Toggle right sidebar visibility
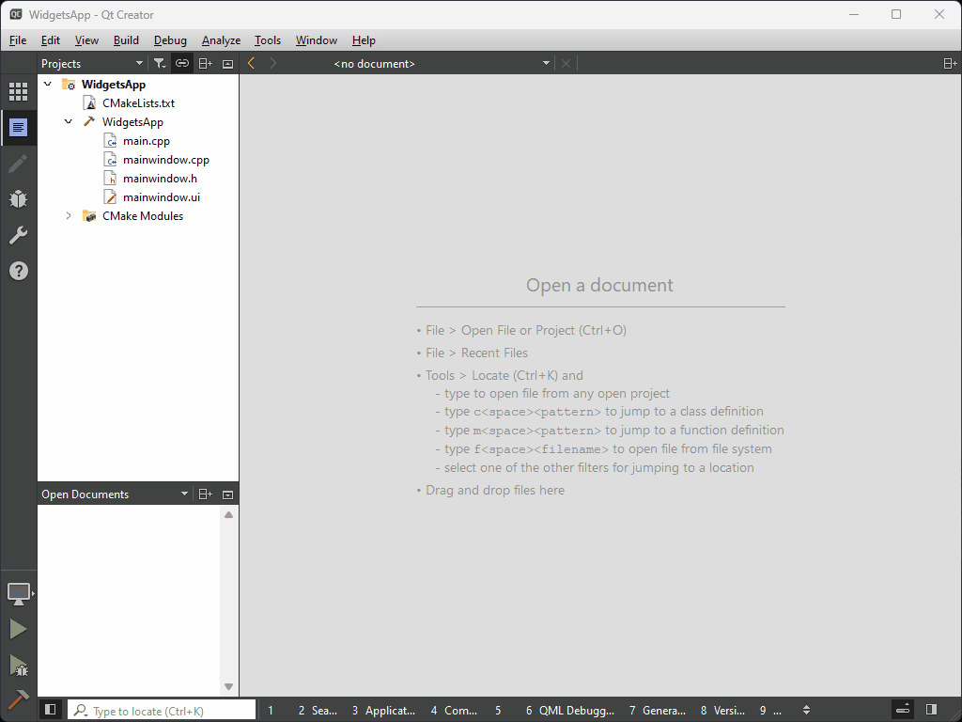This screenshot has height=722, width=962. (931, 710)
